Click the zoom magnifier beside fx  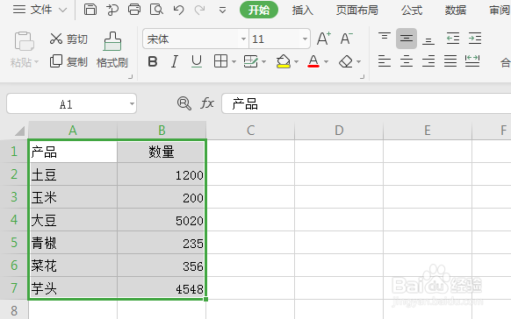click(184, 103)
